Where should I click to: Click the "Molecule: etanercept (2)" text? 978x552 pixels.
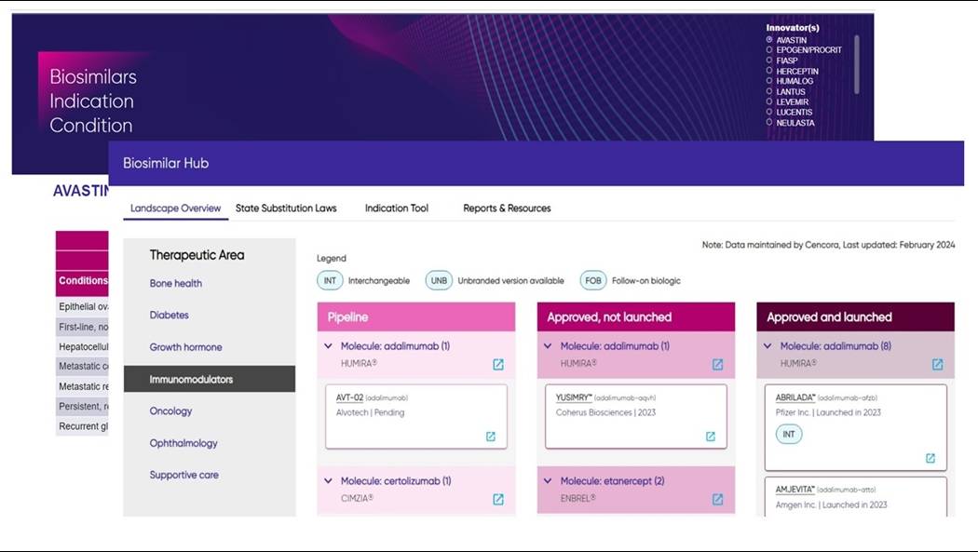point(613,481)
